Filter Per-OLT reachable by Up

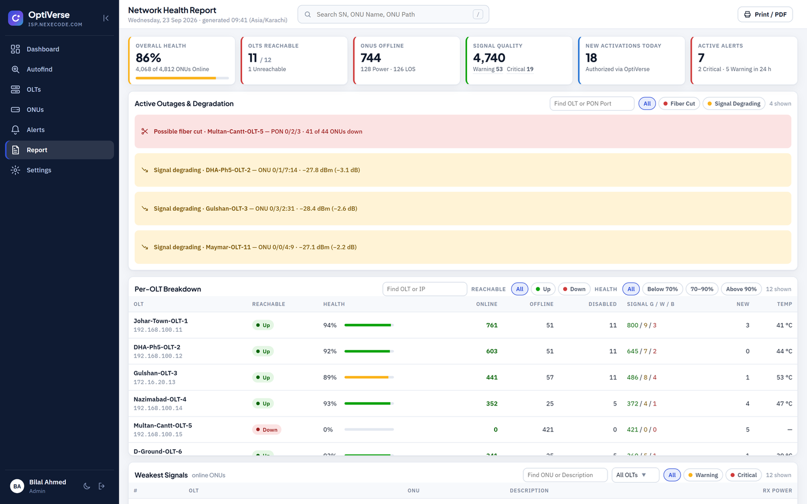click(542, 289)
